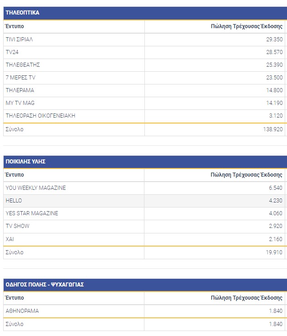Select the YES STAR MAGAZINE entry
Image resolution: width=287 pixels, height=336 pixels.
pyautogui.click(x=32, y=213)
